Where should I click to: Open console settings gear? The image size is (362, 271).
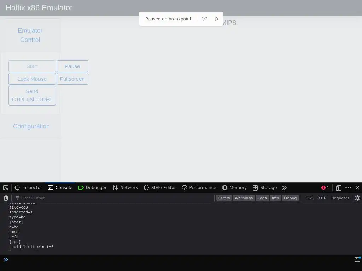(357, 198)
